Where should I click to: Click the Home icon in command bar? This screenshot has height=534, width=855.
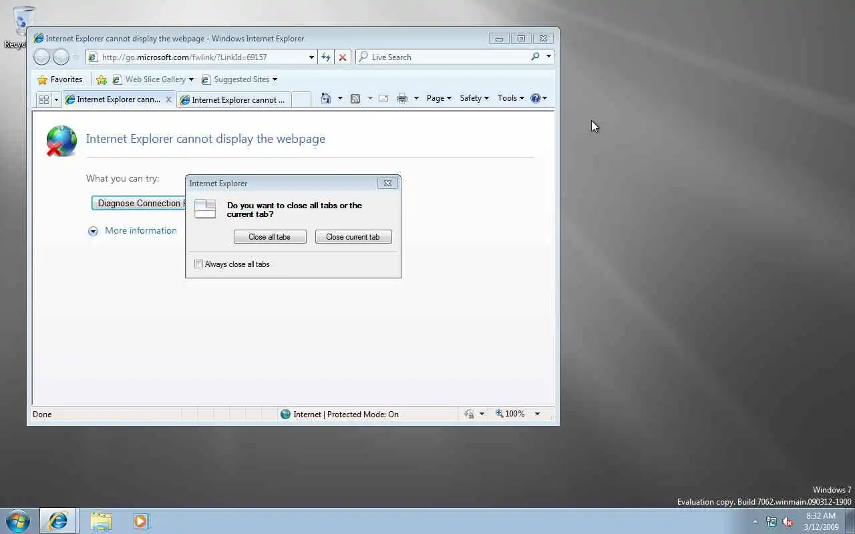point(326,98)
